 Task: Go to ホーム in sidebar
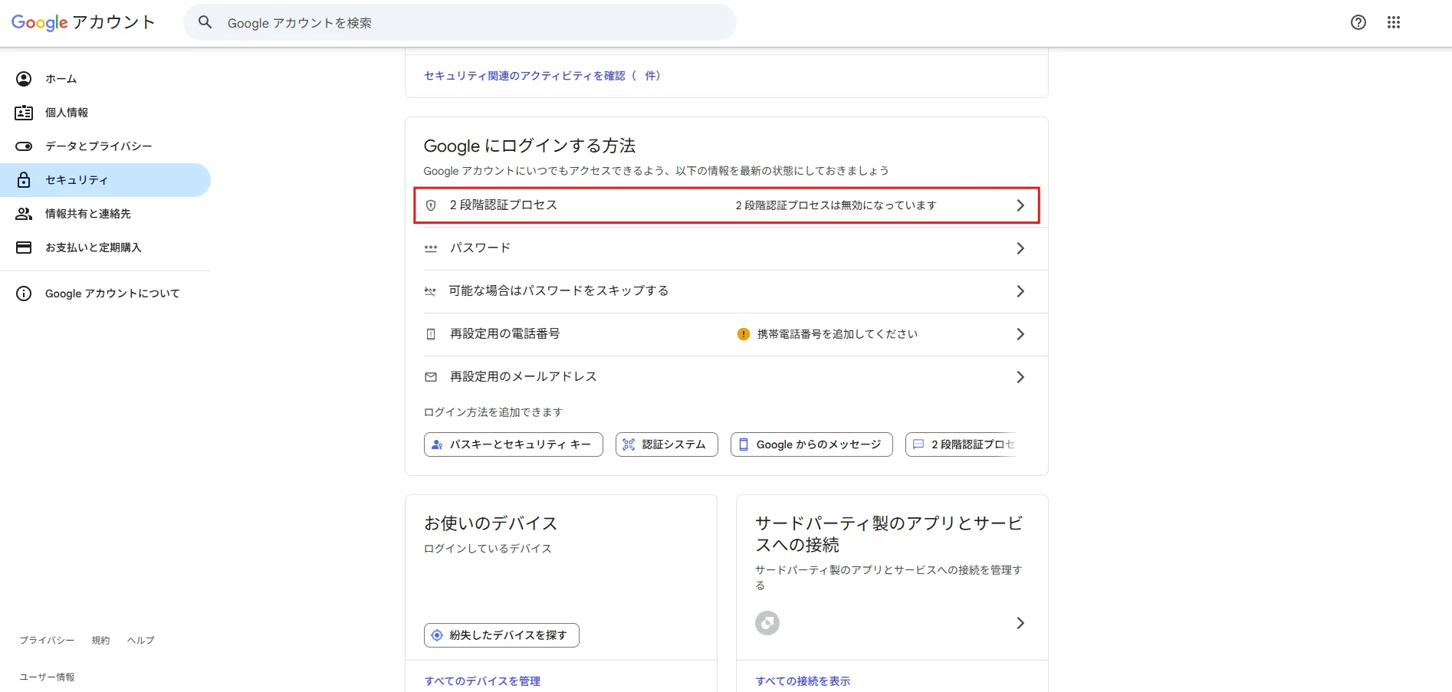(105, 79)
